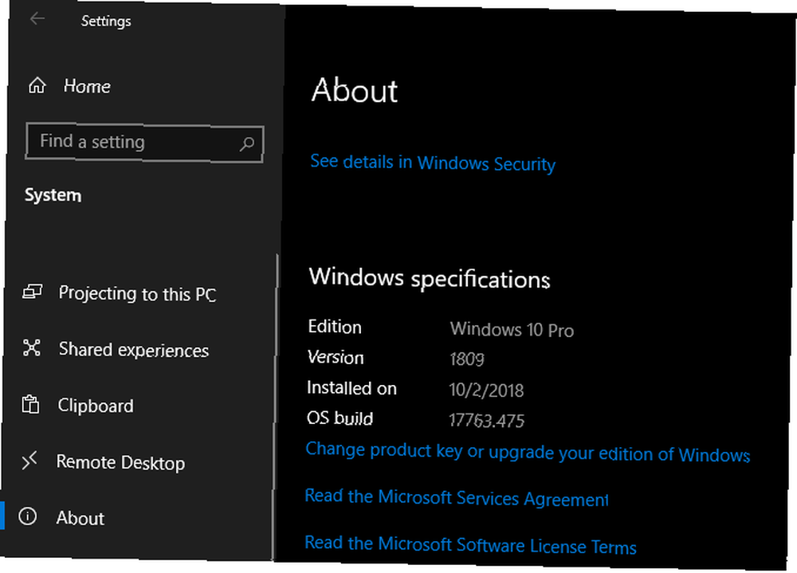The height and width of the screenshot is (573, 797).
Task: Click the Edition label
Action: point(335,327)
